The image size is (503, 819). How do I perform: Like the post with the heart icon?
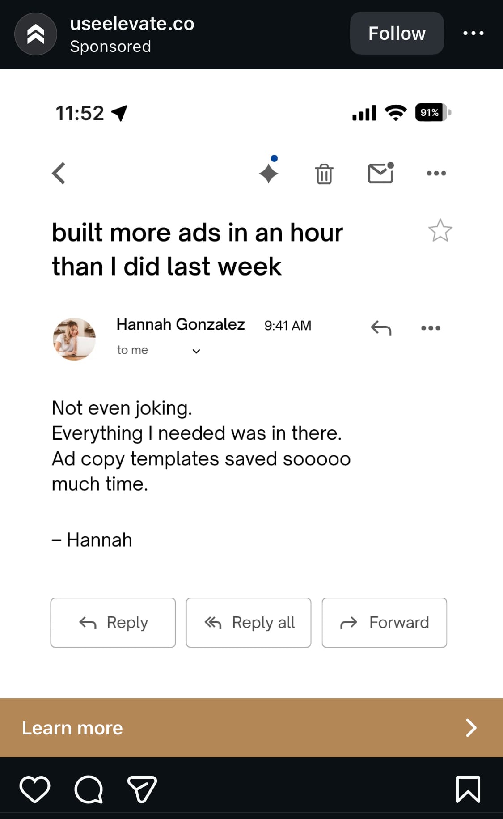tap(35, 789)
